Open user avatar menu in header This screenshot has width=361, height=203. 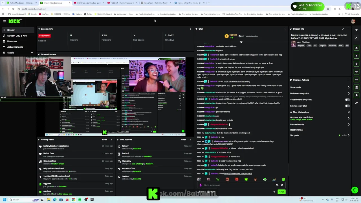pyautogui.click(x=353, y=21)
